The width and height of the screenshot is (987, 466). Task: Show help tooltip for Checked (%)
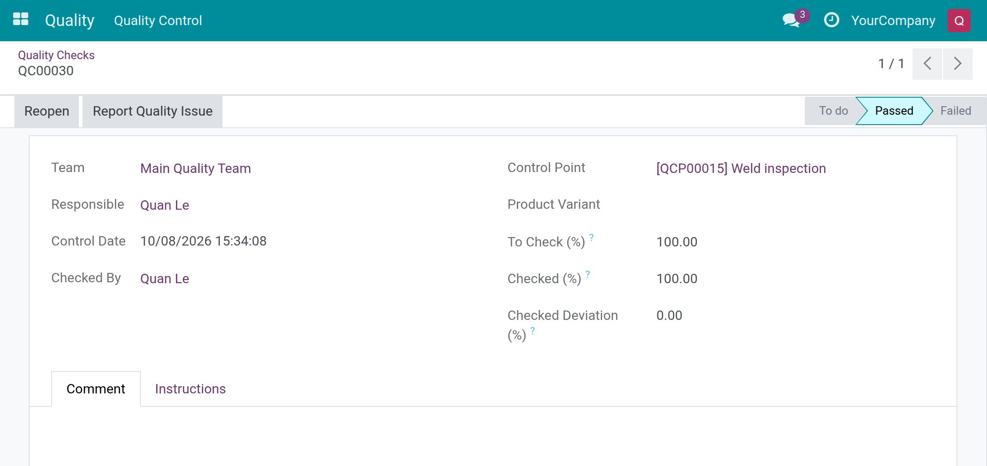[588, 274]
